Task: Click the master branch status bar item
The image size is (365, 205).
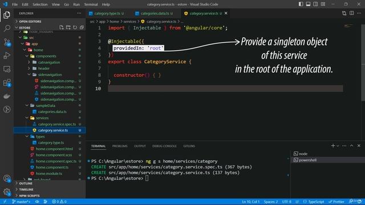Action: (x=21, y=202)
